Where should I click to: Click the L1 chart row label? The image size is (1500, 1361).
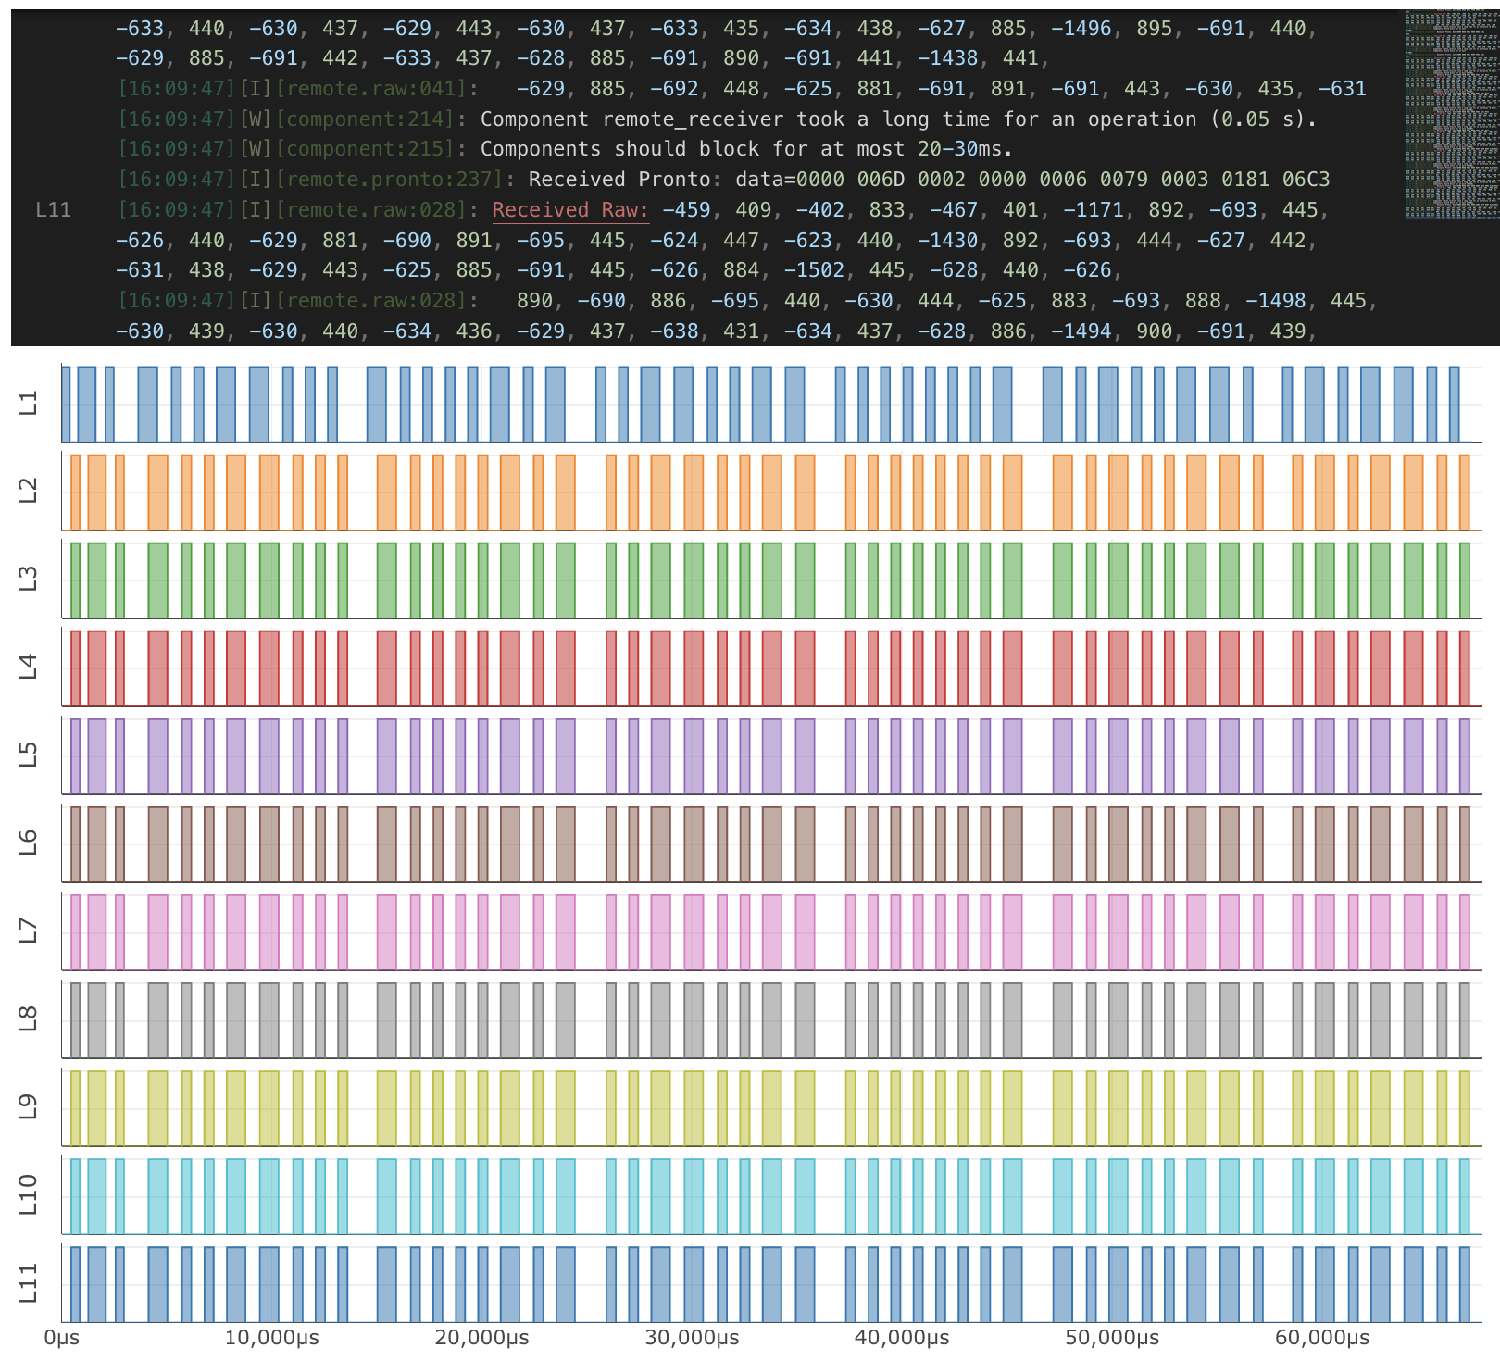click(x=30, y=403)
